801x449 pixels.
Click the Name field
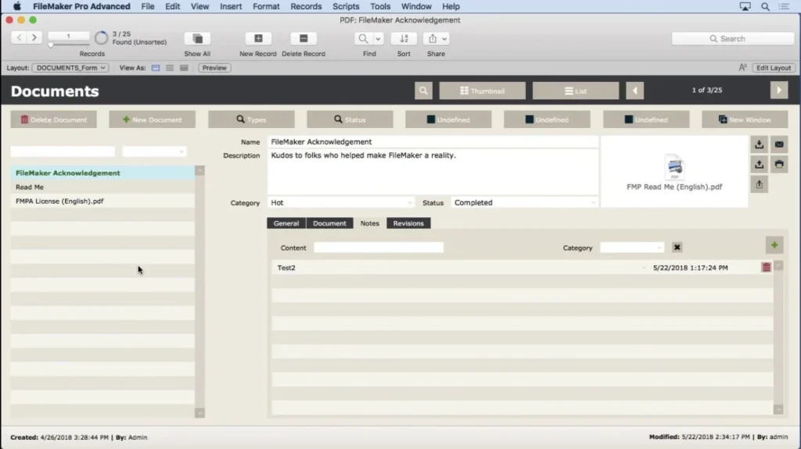point(433,142)
